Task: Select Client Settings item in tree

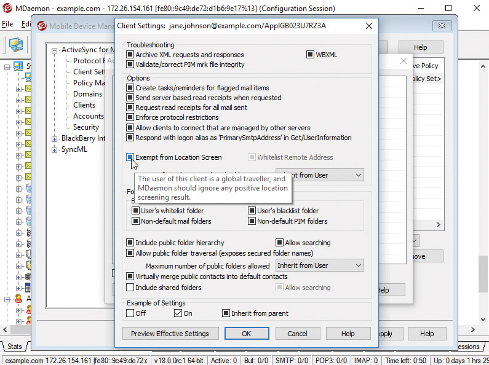Action: [x=89, y=72]
